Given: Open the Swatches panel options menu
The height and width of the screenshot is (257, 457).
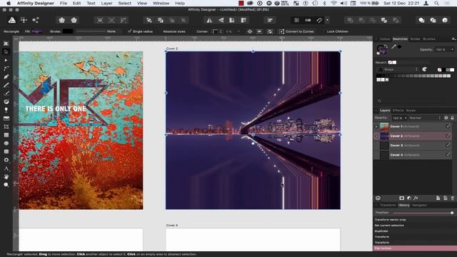Looking at the screenshot, I should (x=453, y=39).
